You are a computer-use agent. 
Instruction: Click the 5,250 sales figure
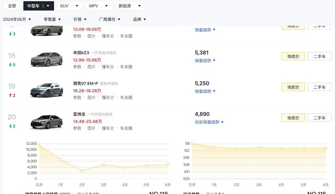point(202,83)
